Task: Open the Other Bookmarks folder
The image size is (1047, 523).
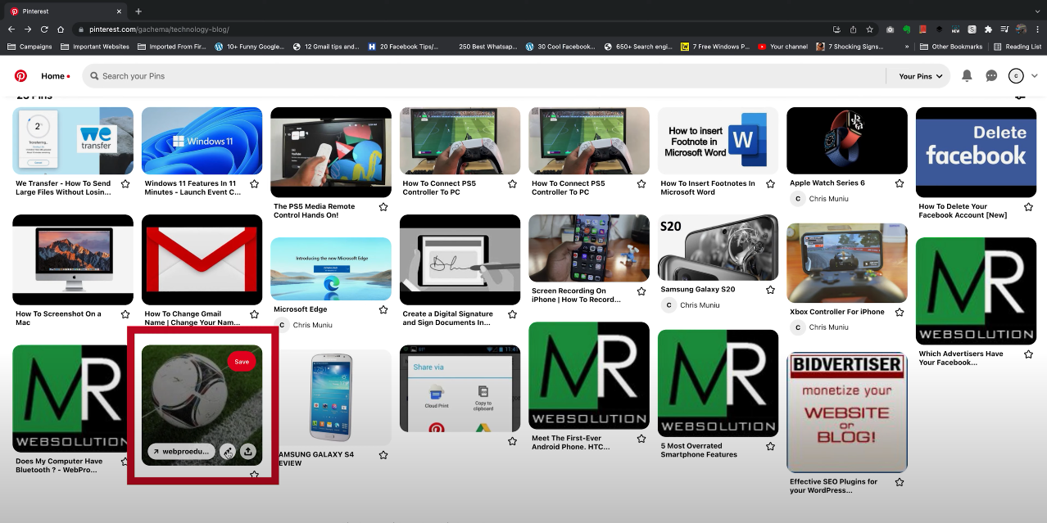Action: click(950, 47)
